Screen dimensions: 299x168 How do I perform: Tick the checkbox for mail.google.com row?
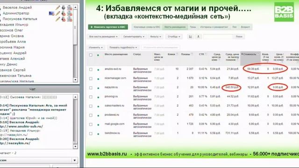[x=91, y=125]
